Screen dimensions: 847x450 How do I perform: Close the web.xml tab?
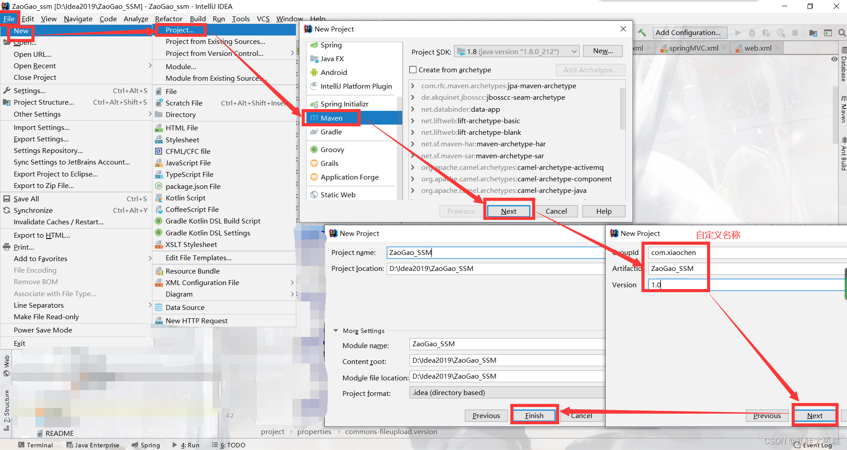pos(777,48)
